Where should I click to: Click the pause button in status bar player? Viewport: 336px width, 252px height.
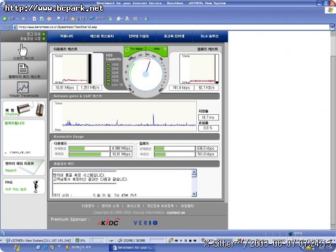[185, 241]
